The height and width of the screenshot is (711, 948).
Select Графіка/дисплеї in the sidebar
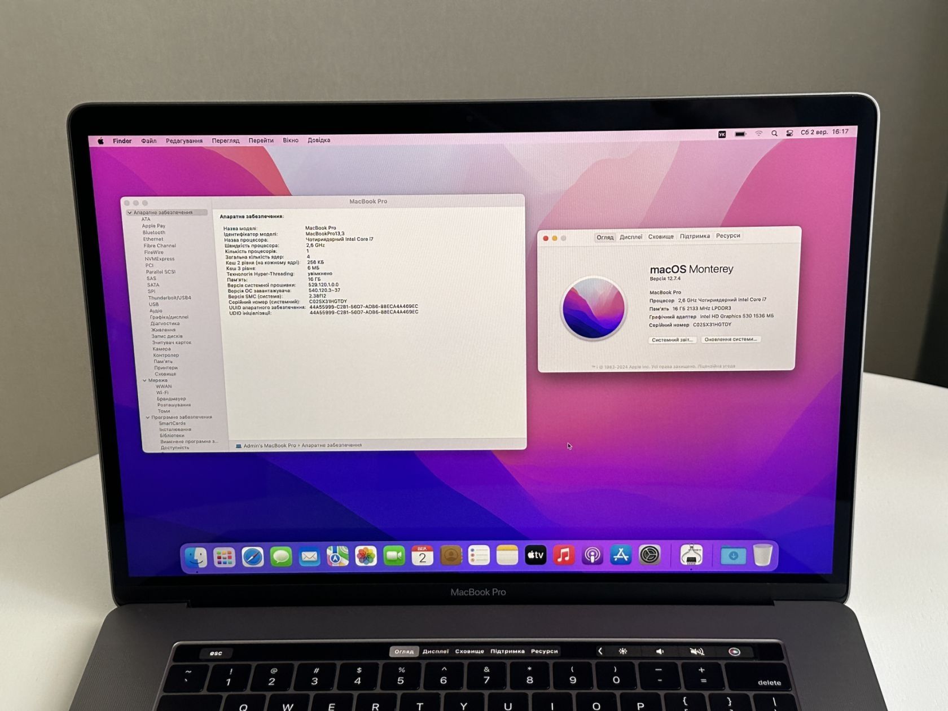tap(169, 317)
